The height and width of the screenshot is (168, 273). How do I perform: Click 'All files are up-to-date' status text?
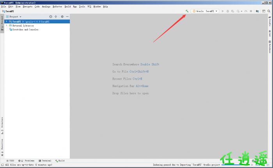[x=28, y=165]
